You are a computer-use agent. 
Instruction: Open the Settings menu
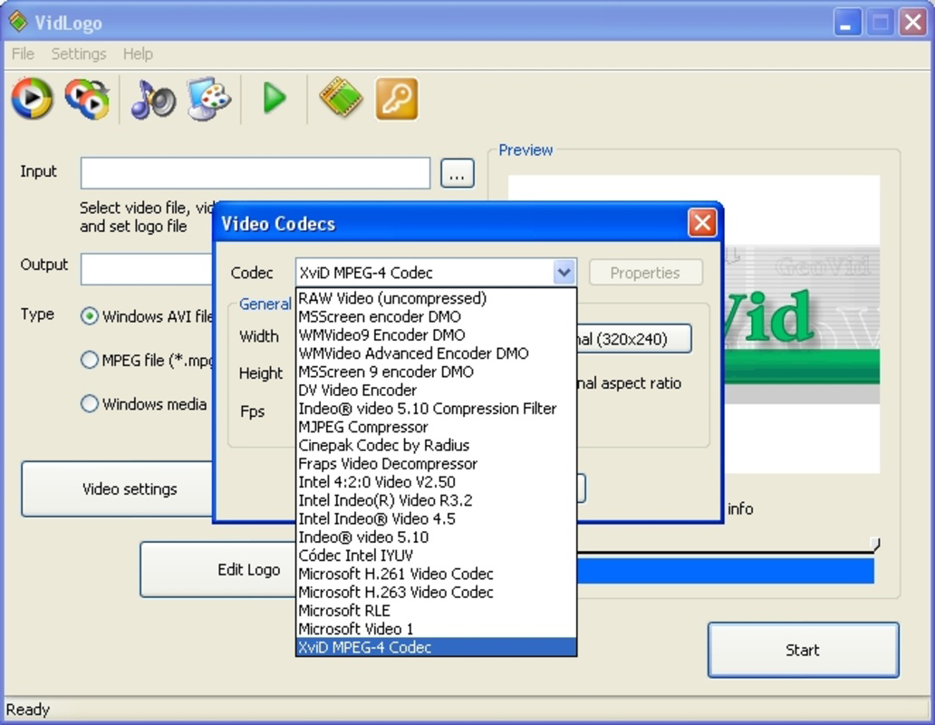[79, 54]
